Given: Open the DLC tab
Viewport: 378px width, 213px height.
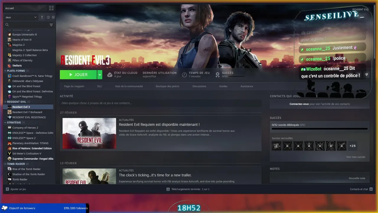Looking at the screenshot, I should [100, 86].
